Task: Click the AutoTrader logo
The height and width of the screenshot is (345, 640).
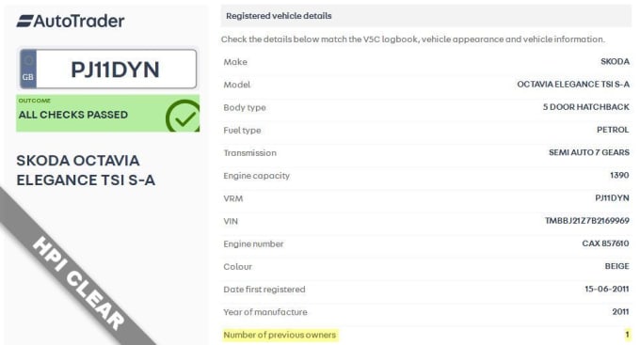Action: 71,22
